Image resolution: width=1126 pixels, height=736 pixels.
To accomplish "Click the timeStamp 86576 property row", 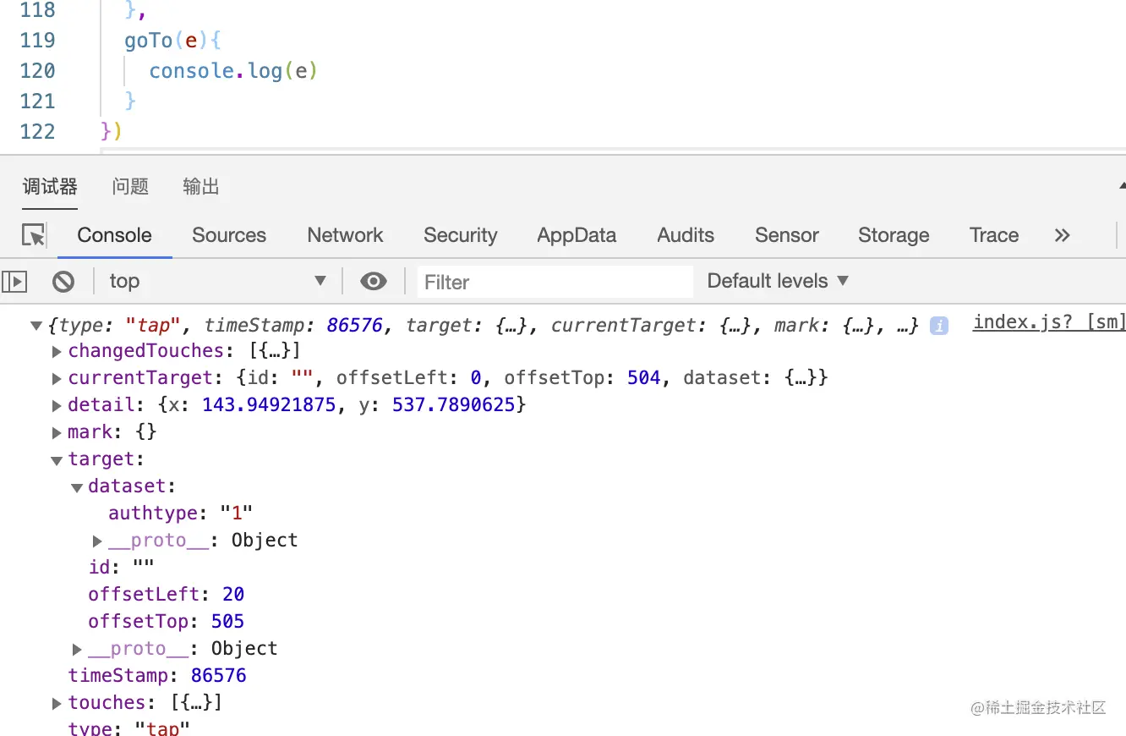I will point(157,676).
